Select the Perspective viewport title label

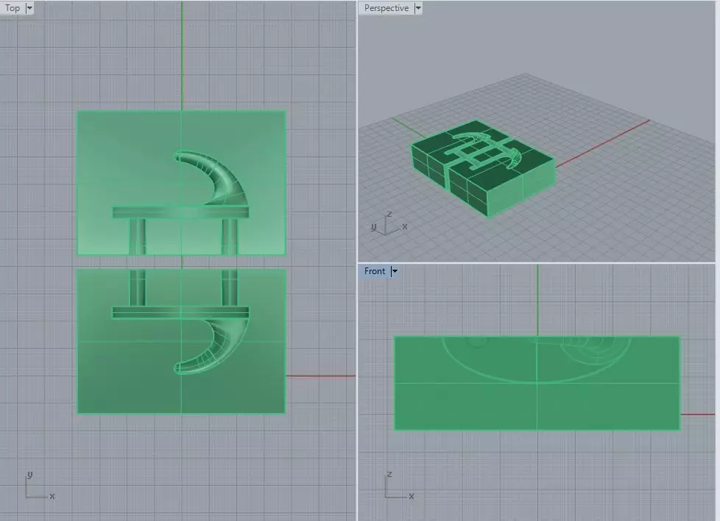click(387, 8)
